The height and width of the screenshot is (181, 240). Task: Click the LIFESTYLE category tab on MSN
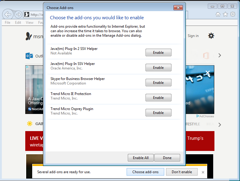pyautogui.click(x=193, y=124)
